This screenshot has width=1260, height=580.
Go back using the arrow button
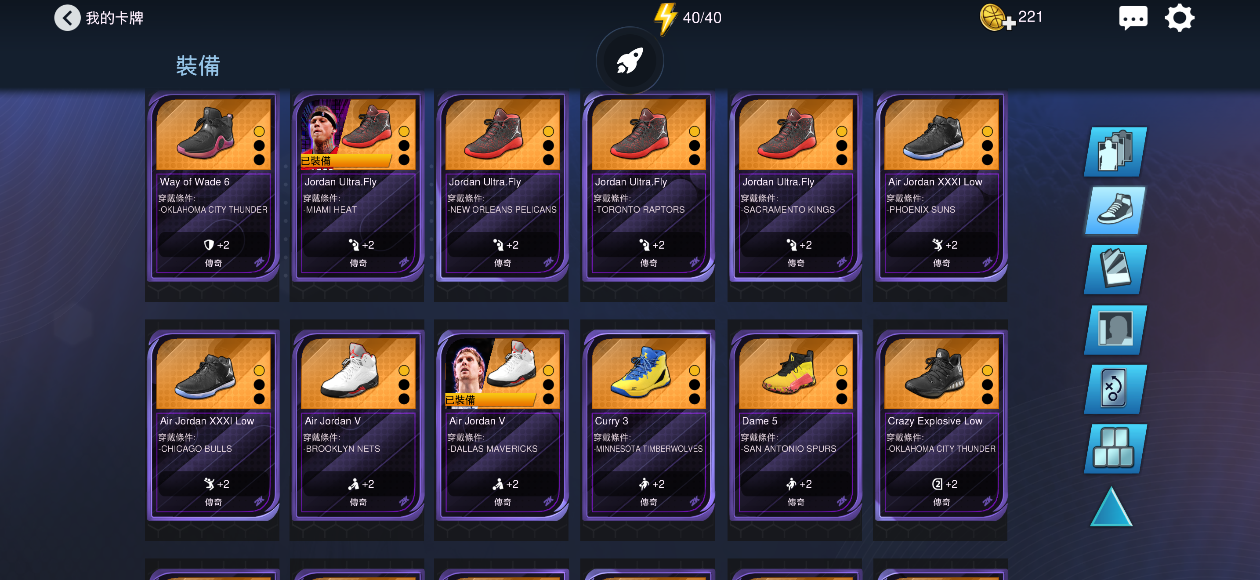(67, 18)
